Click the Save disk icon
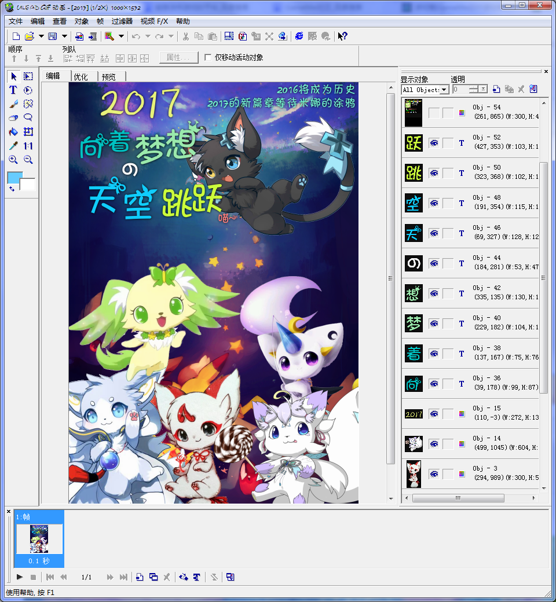The width and height of the screenshot is (556, 602). (53, 36)
